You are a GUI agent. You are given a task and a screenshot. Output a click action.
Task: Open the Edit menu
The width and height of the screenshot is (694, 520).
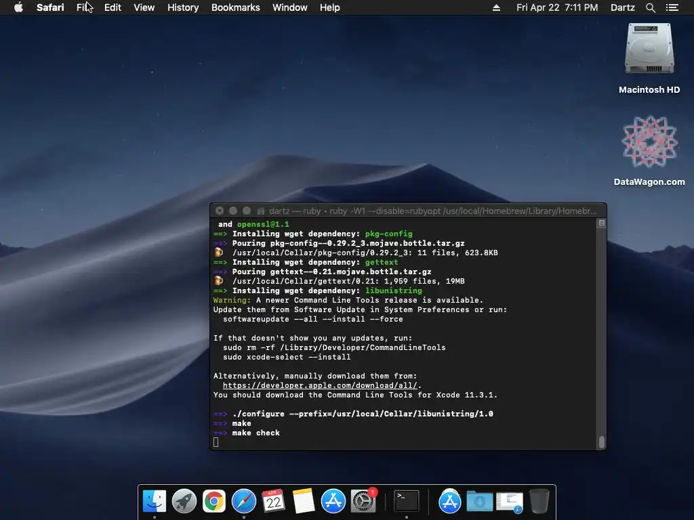coord(113,7)
